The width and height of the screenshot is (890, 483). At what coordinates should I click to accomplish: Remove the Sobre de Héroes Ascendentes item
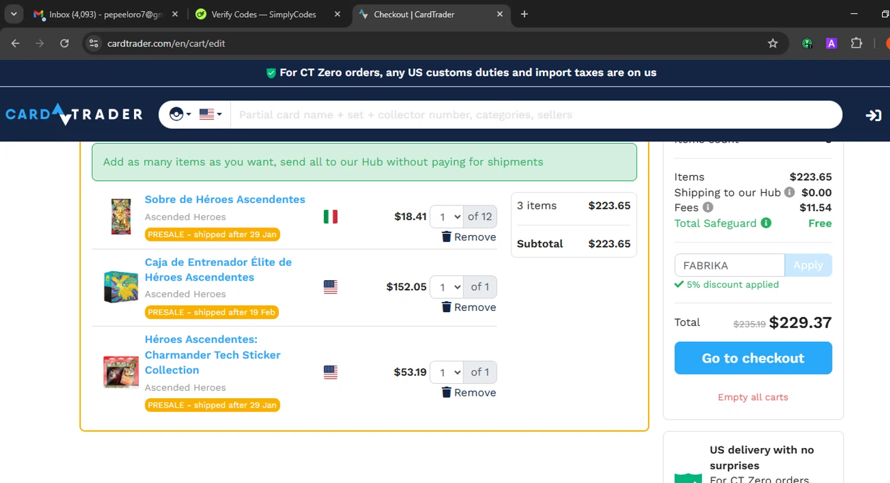click(x=469, y=237)
